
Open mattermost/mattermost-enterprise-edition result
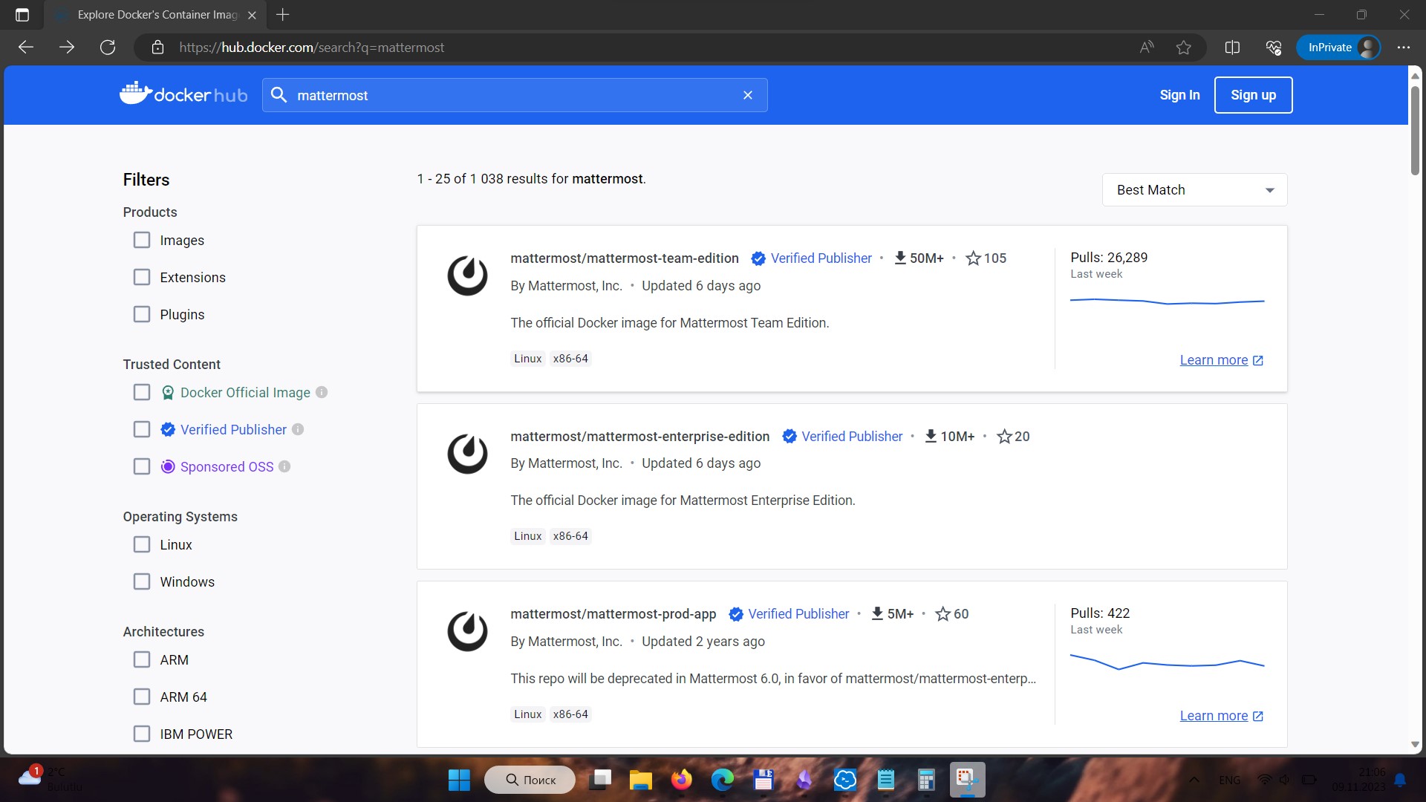point(639,436)
